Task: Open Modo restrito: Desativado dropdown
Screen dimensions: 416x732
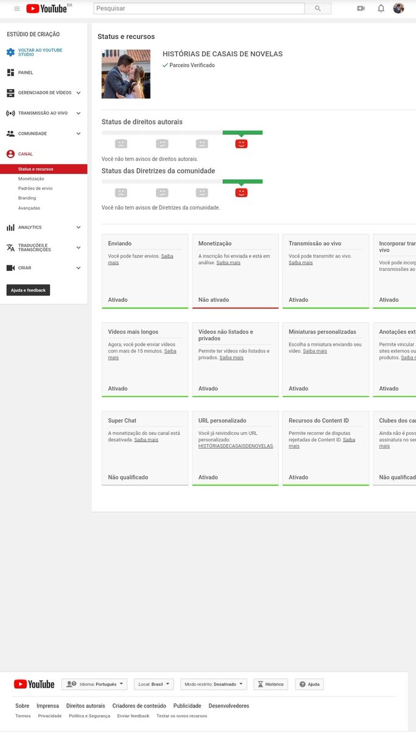Action: click(213, 684)
